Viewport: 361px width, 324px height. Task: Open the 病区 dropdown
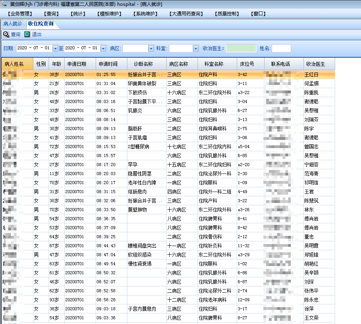pos(151,48)
